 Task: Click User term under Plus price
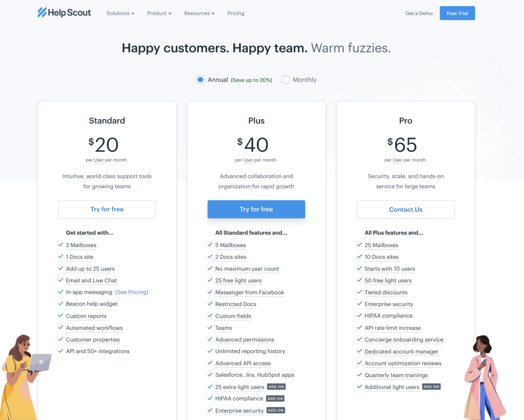pos(248,160)
